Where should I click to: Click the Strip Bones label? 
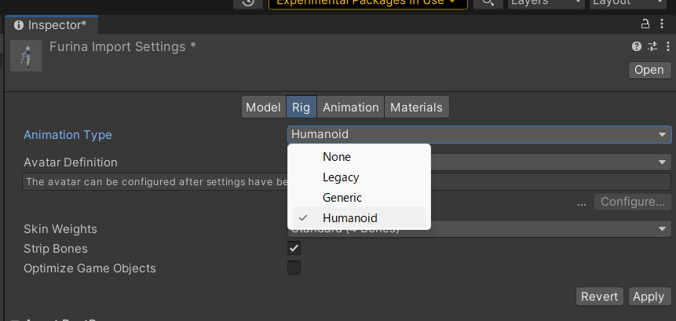56,249
